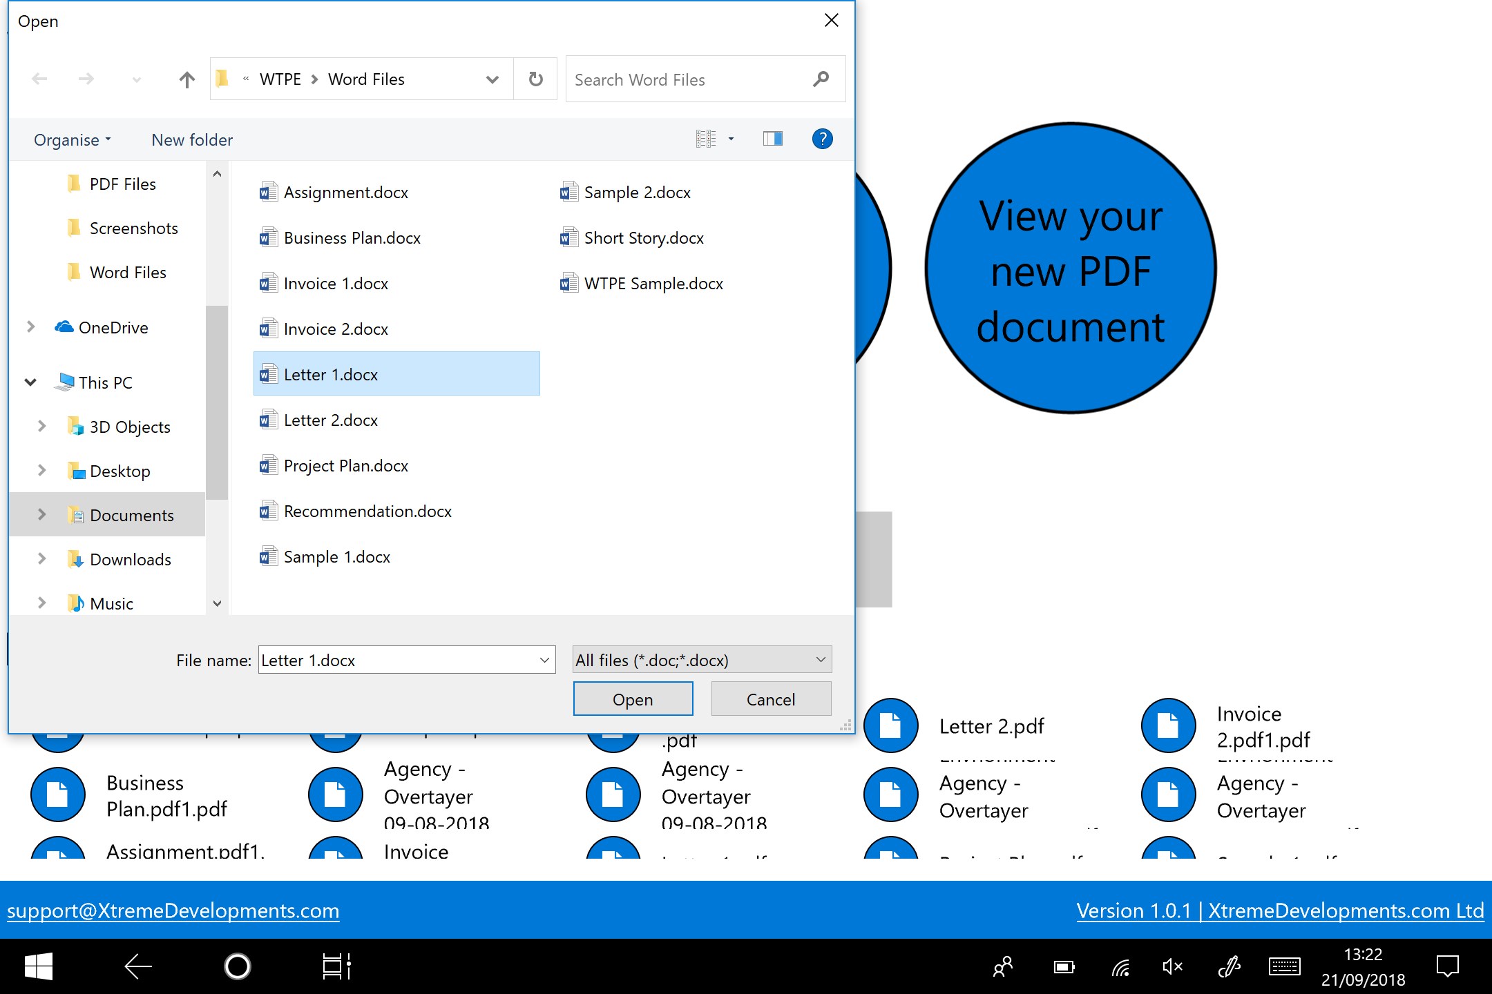Collapse the This PC tree node
This screenshot has height=994, width=1492.
30,382
